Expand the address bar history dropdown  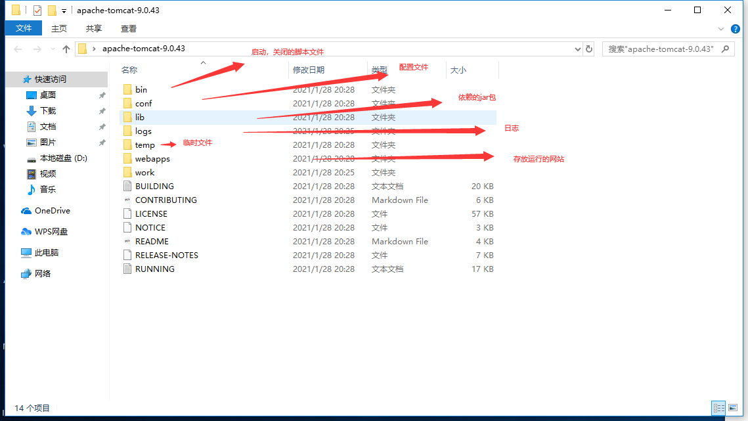click(x=578, y=49)
